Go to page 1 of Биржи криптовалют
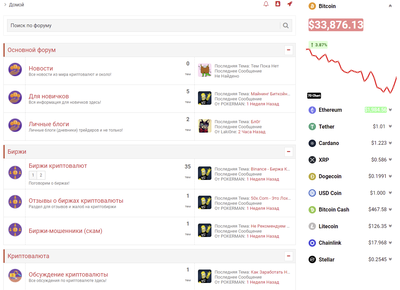 coord(33,175)
